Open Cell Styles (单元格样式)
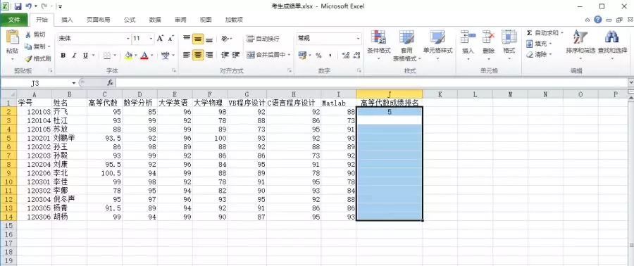The height and width of the screenshot is (266, 634). coord(437,45)
